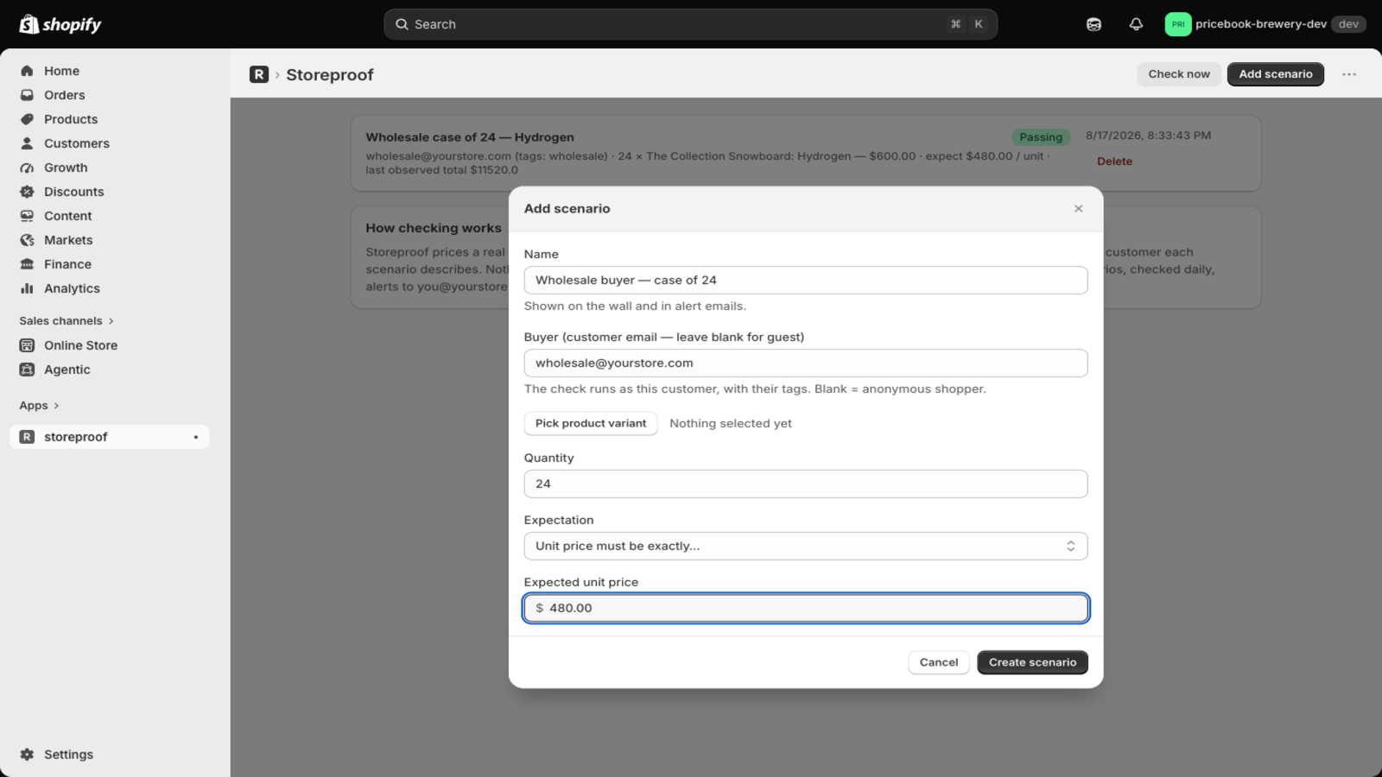Click the Create scenario button
This screenshot has width=1382, height=777.
coord(1032,662)
